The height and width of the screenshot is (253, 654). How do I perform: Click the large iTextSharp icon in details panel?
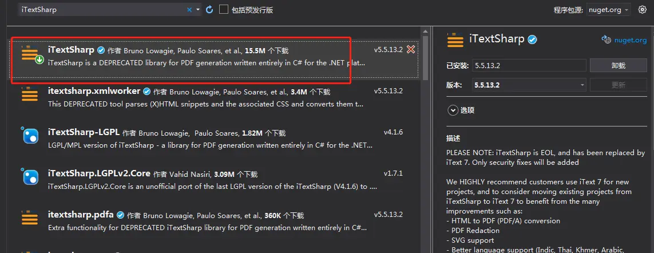(455, 40)
